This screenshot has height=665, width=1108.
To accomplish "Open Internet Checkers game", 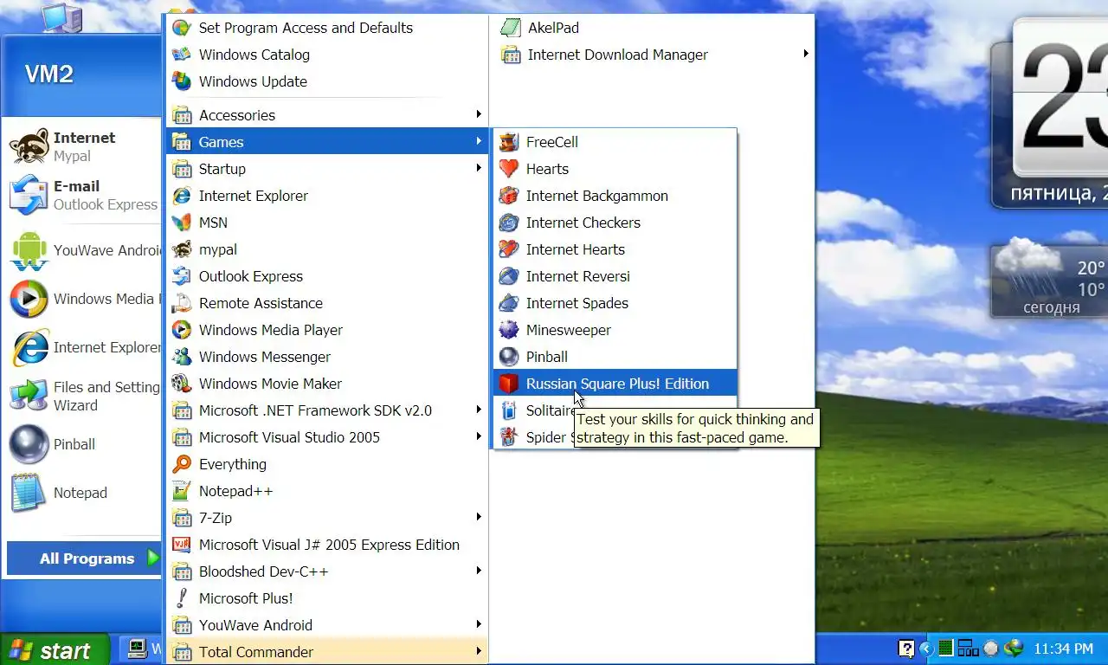I will click(x=615, y=223).
